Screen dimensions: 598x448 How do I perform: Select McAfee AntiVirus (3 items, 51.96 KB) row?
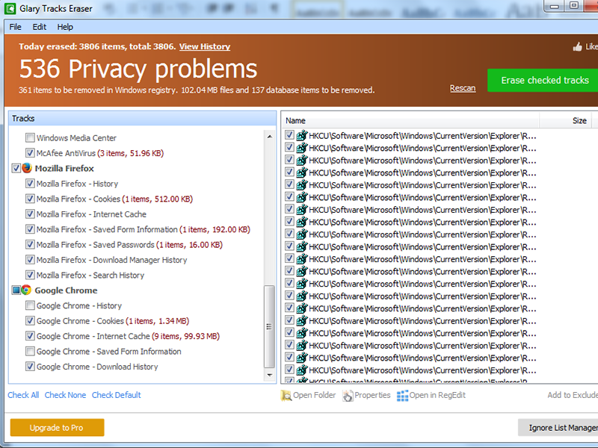100,153
